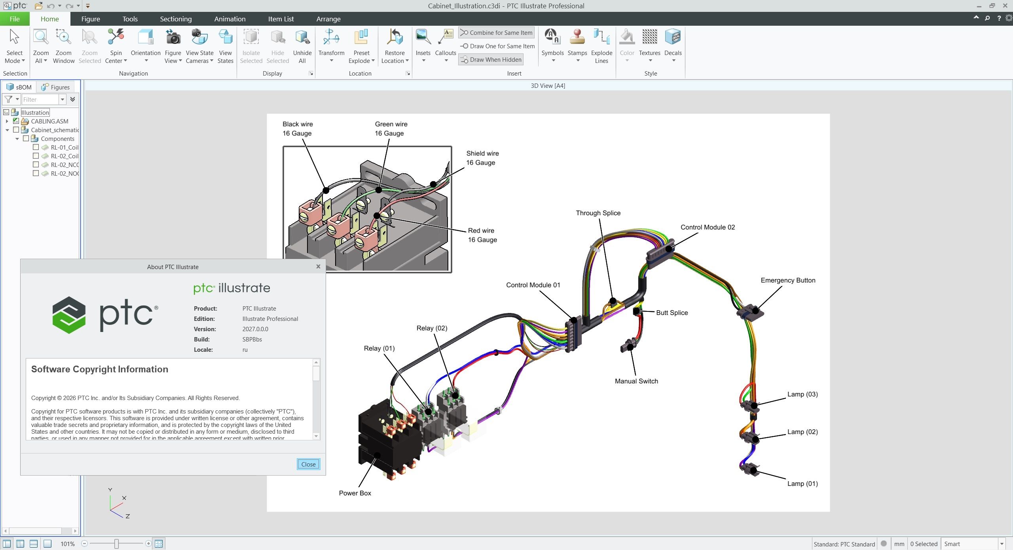Switch to the Sectioning ribbon tab
Viewport: 1013px width, 550px height.
point(176,19)
